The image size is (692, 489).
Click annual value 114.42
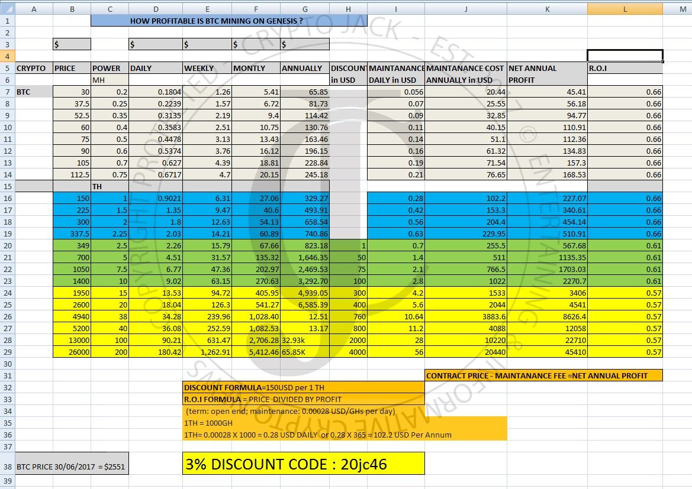[x=305, y=115]
